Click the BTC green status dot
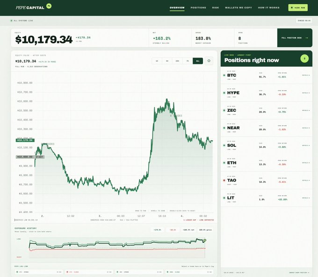Viewport: 318px width, 277px height. coord(224,75)
